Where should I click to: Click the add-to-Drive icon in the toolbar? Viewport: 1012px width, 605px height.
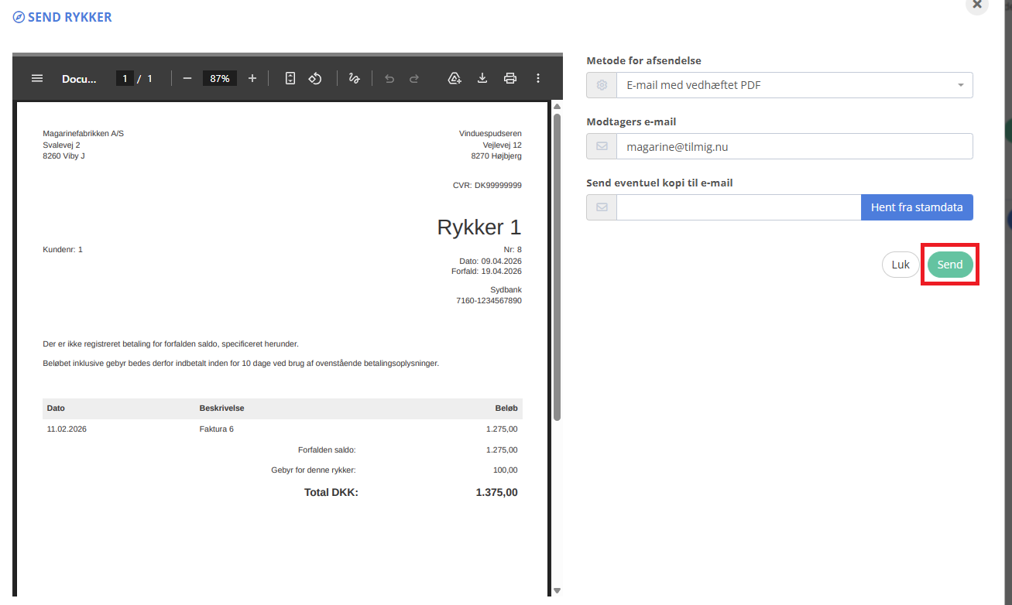(455, 77)
